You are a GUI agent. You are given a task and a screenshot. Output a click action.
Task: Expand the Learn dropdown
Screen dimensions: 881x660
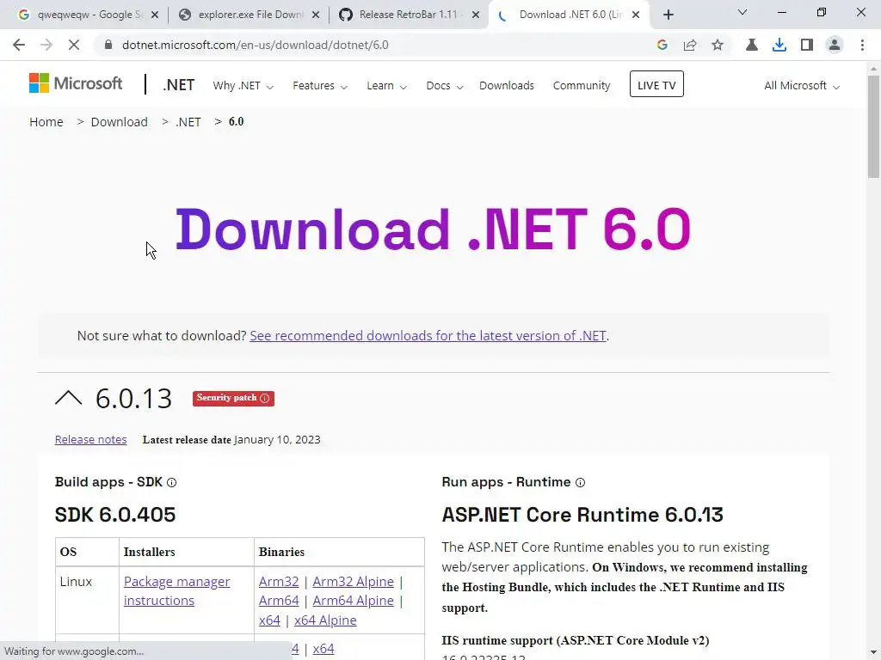[387, 86]
